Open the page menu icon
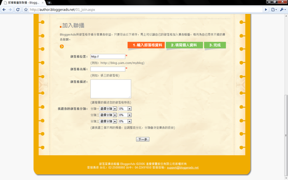The width and height of the screenshot is (288, 180). 274,10
